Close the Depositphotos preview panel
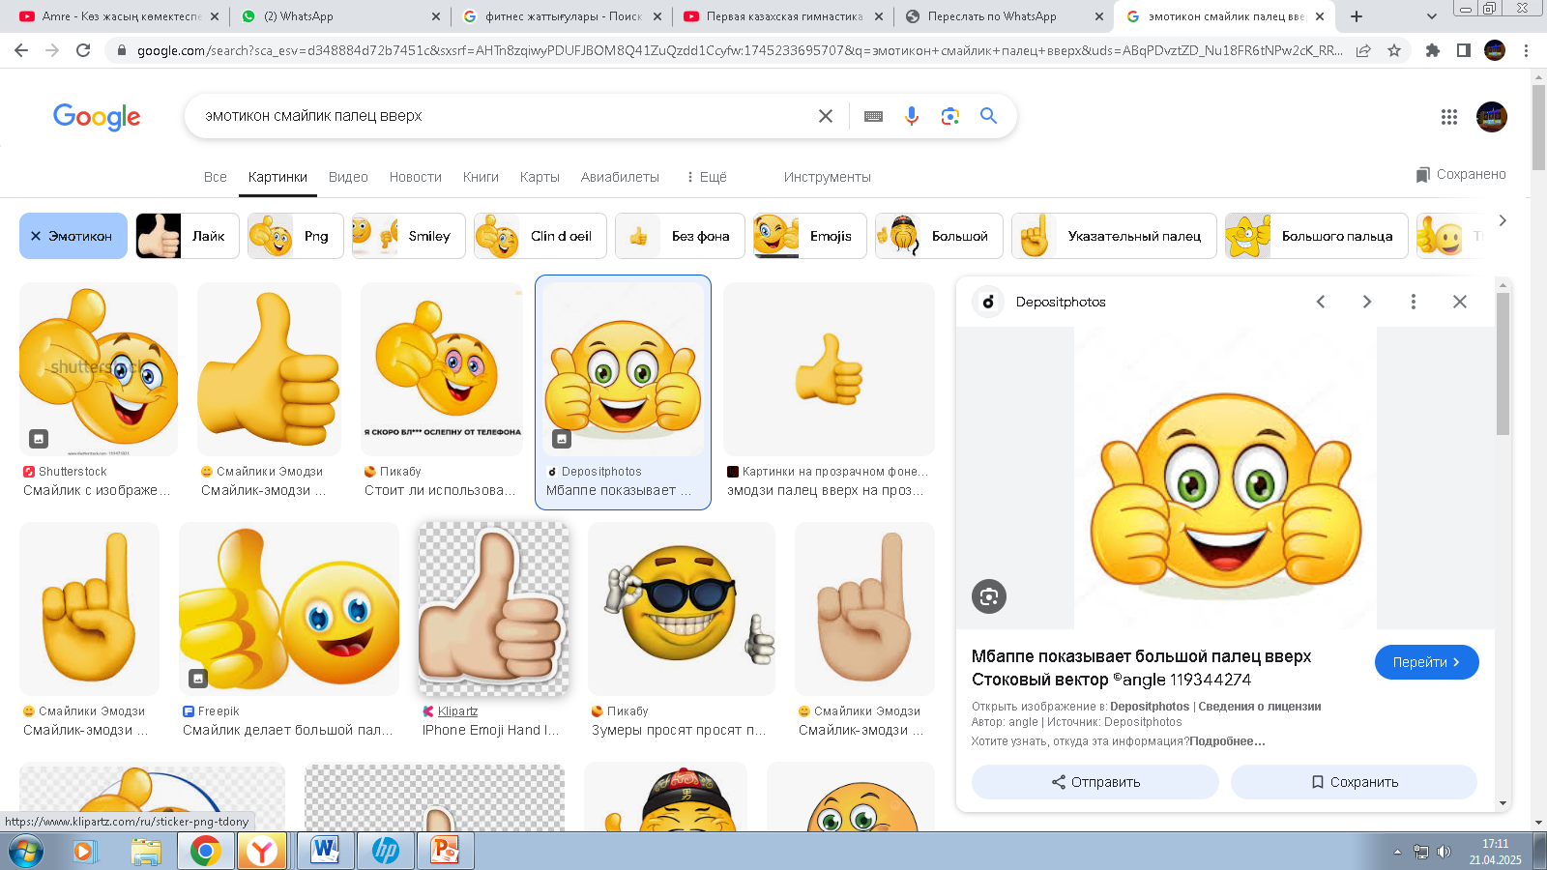1547x870 pixels. [1460, 302]
